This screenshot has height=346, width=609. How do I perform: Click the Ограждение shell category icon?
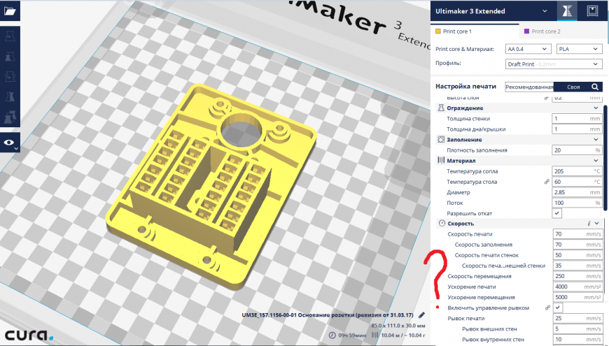(x=441, y=108)
